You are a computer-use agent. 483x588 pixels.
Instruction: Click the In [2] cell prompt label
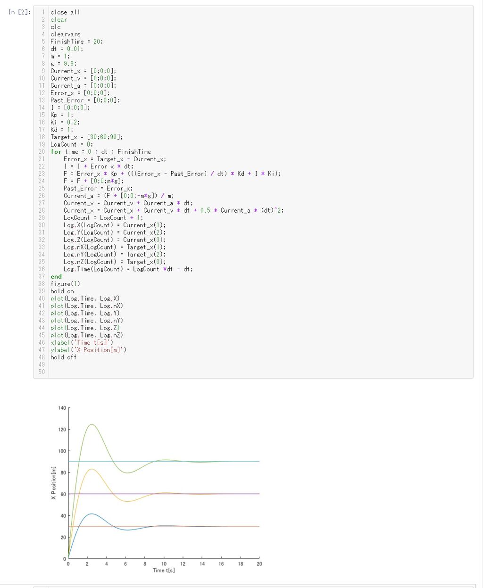19,12
